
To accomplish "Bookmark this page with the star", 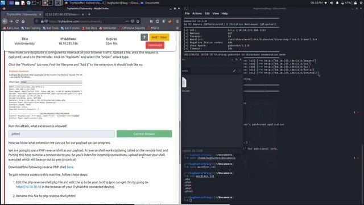I will tap(138, 21).
